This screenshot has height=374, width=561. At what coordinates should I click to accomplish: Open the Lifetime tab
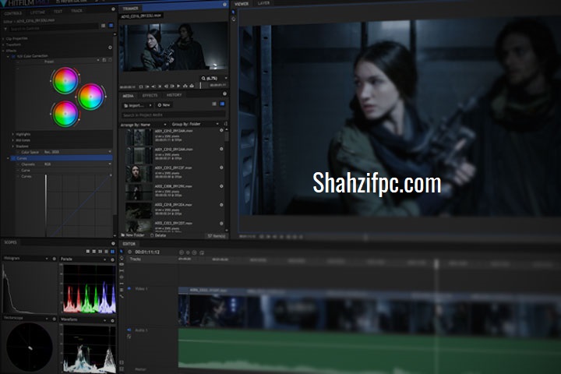pyautogui.click(x=37, y=12)
